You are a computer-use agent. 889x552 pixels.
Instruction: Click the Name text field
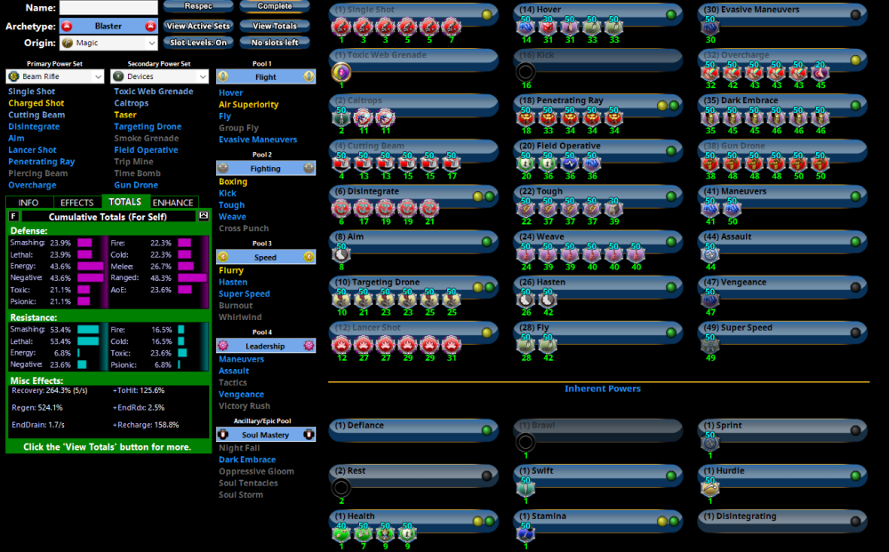[x=108, y=8]
